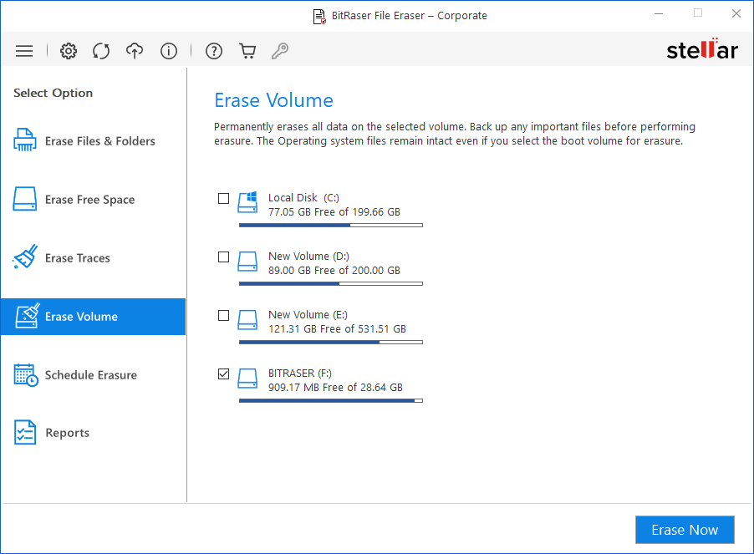This screenshot has width=754, height=554.
Task: Select Erase Traces option
Action: 94,258
